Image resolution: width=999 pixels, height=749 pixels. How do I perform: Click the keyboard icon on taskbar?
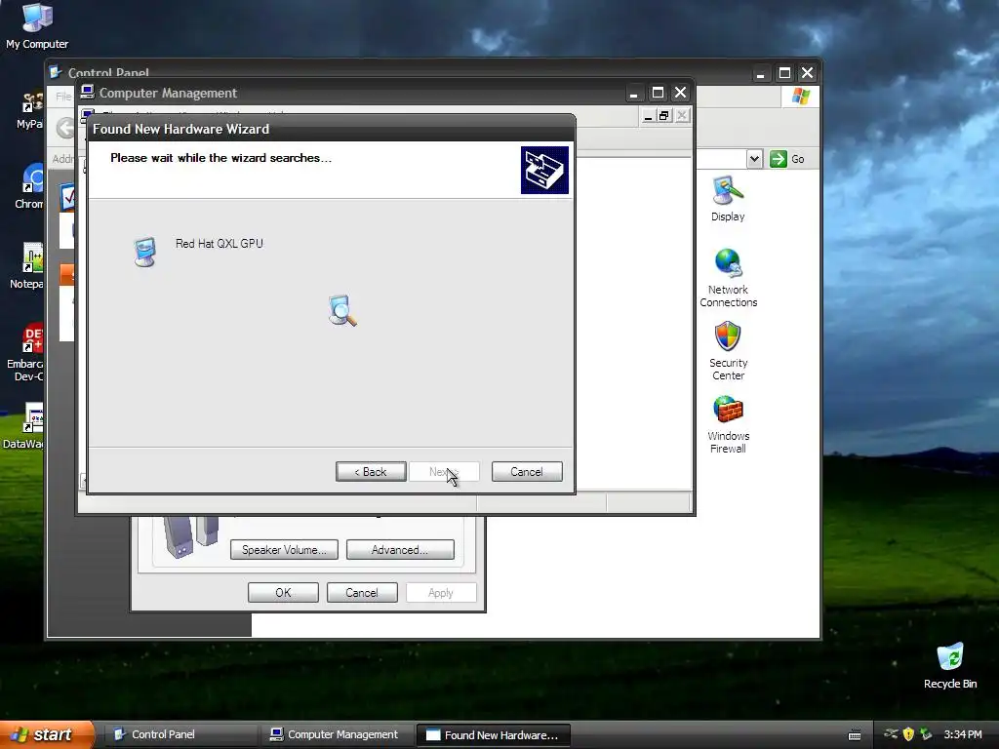(855, 735)
